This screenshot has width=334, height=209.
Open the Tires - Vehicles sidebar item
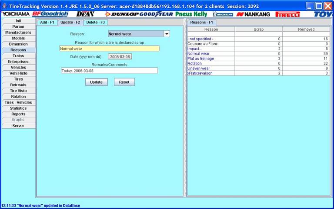(x=18, y=102)
